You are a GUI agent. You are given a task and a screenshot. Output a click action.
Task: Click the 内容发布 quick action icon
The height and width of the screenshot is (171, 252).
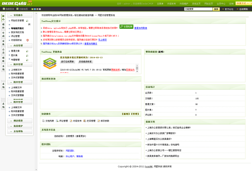[71, 121]
